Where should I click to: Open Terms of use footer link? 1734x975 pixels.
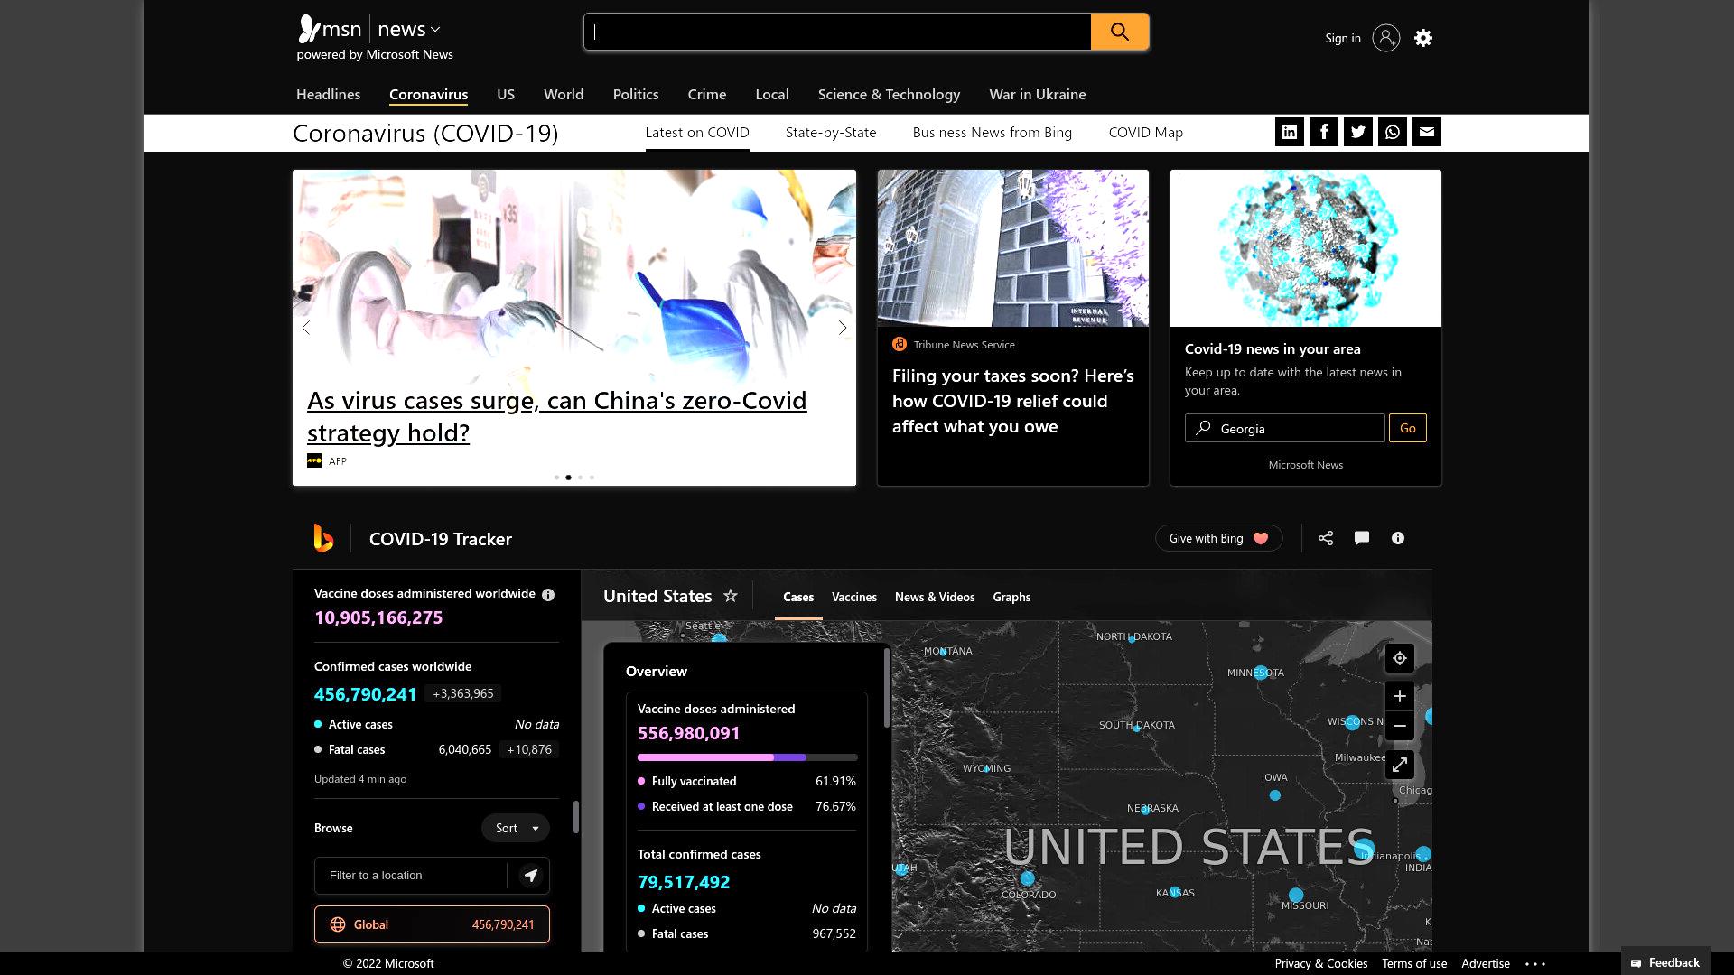1414,964
